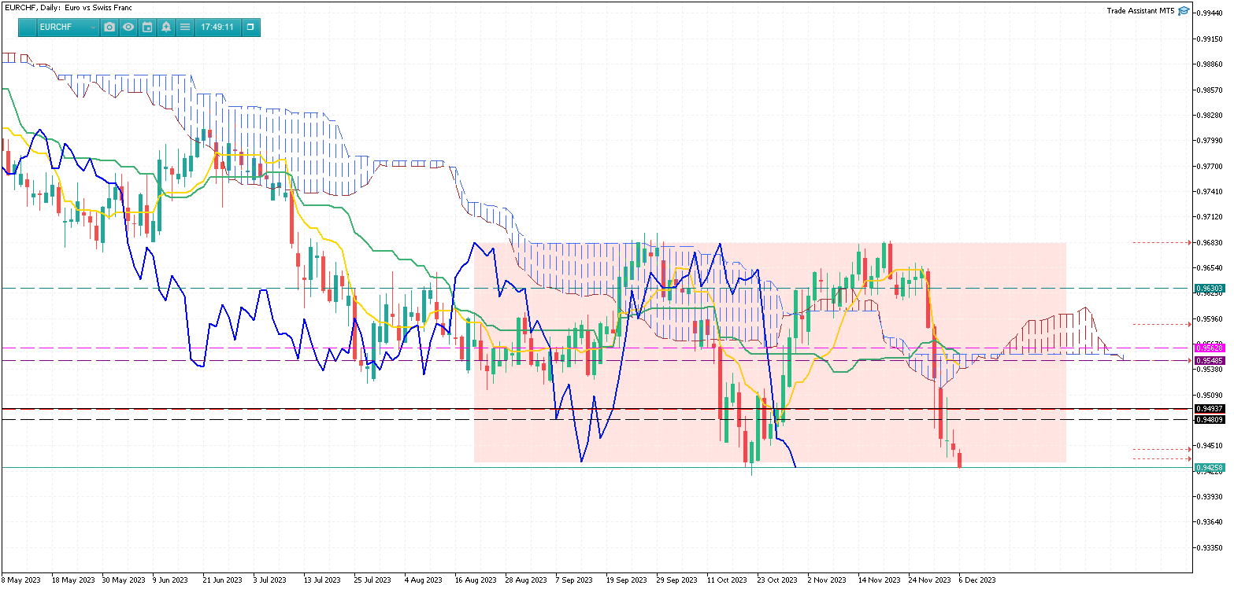Image resolution: width=1234 pixels, height=589 pixels.
Task: Click the 17:49:11 clock in the panel
Action: (x=217, y=27)
